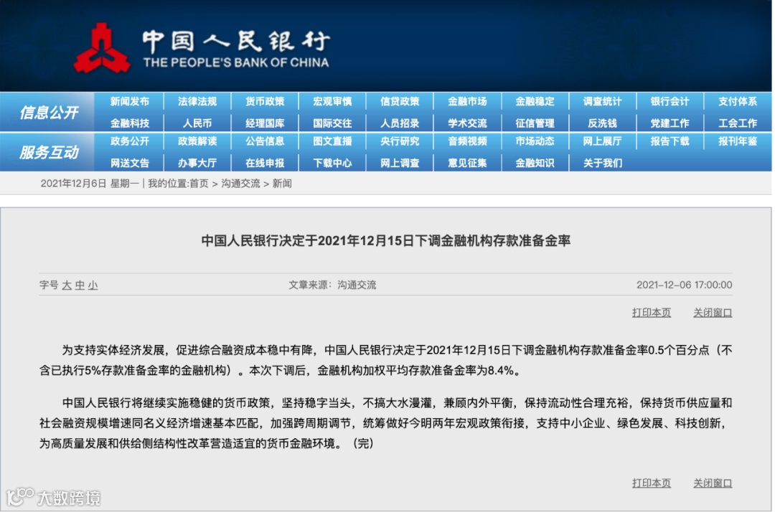The image size is (775, 512).
Task: Select 下载中心 menu entry
Action: tap(332, 163)
